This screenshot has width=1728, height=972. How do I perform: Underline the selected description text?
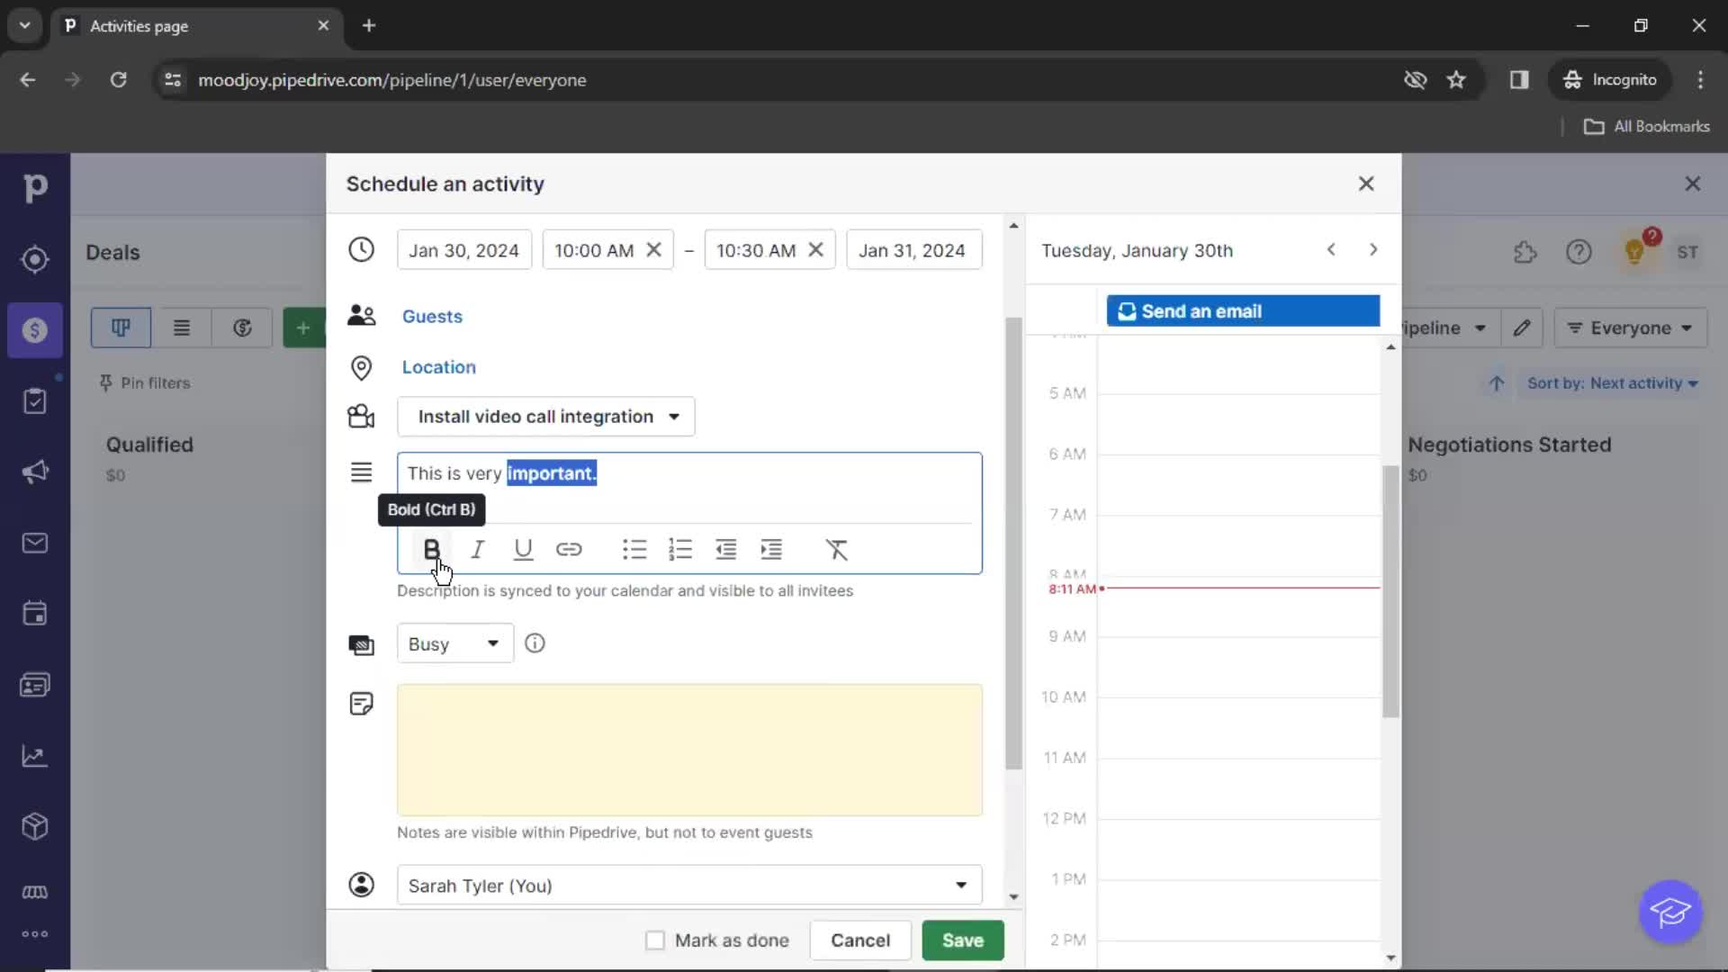coord(523,549)
